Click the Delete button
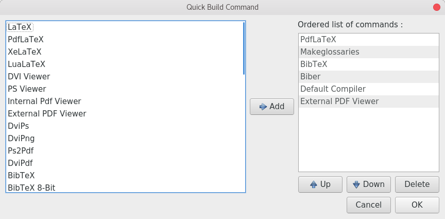Viewport: 445px width, 219px height. 417,184
